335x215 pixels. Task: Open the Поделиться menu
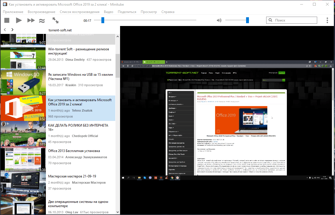[x=127, y=12]
